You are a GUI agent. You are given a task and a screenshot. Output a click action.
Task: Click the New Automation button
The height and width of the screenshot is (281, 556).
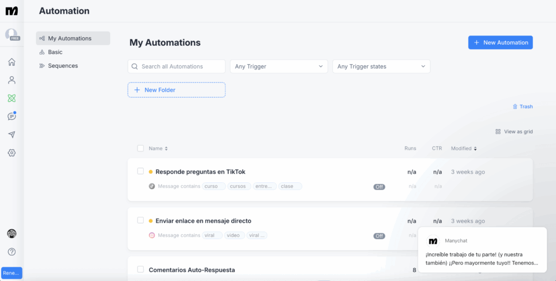pyautogui.click(x=500, y=42)
